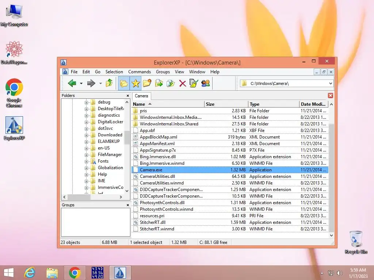
Task: Open Internet Explorer from the taskbar
Action: pyautogui.click(x=30, y=273)
